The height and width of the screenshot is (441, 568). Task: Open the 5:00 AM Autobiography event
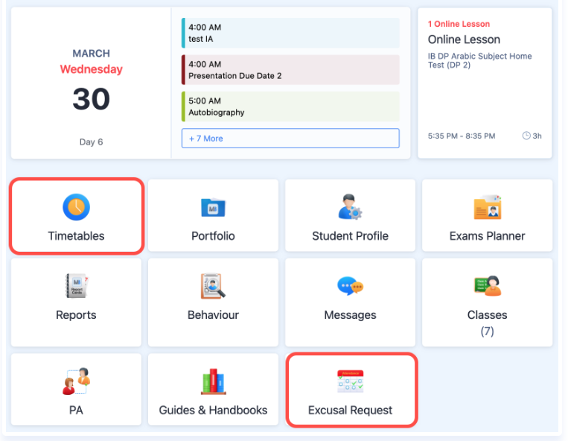click(x=290, y=107)
